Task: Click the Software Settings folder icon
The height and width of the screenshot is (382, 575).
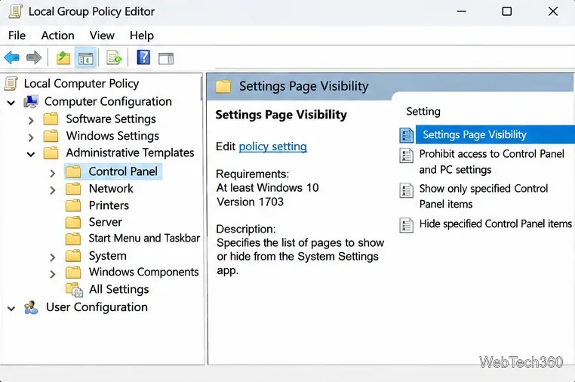Action: tap(51, 119)
